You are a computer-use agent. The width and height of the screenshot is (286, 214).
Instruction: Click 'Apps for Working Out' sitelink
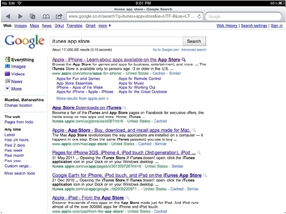[137, 88]
